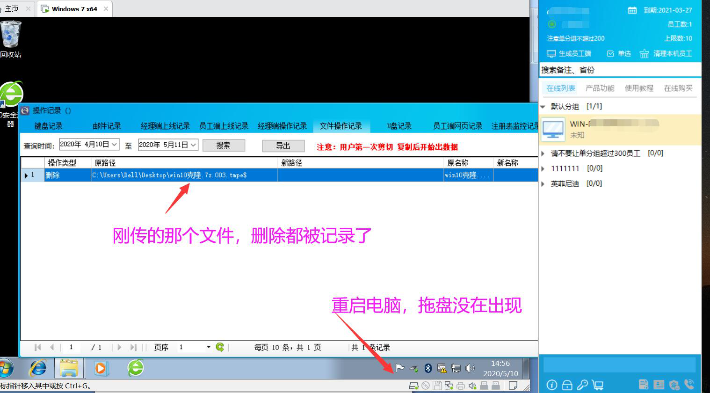Open the 页序 page number dropdown

point(209,347)
